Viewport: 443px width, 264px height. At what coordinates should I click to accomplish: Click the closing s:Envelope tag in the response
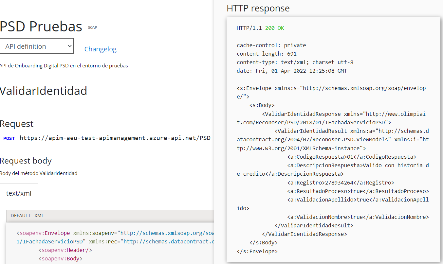coord(257,251)
